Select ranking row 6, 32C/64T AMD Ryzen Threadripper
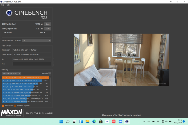 (x=26, y=93)
